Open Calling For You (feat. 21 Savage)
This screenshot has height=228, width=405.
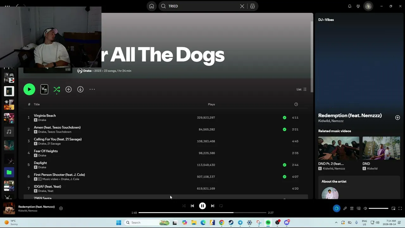58,139
